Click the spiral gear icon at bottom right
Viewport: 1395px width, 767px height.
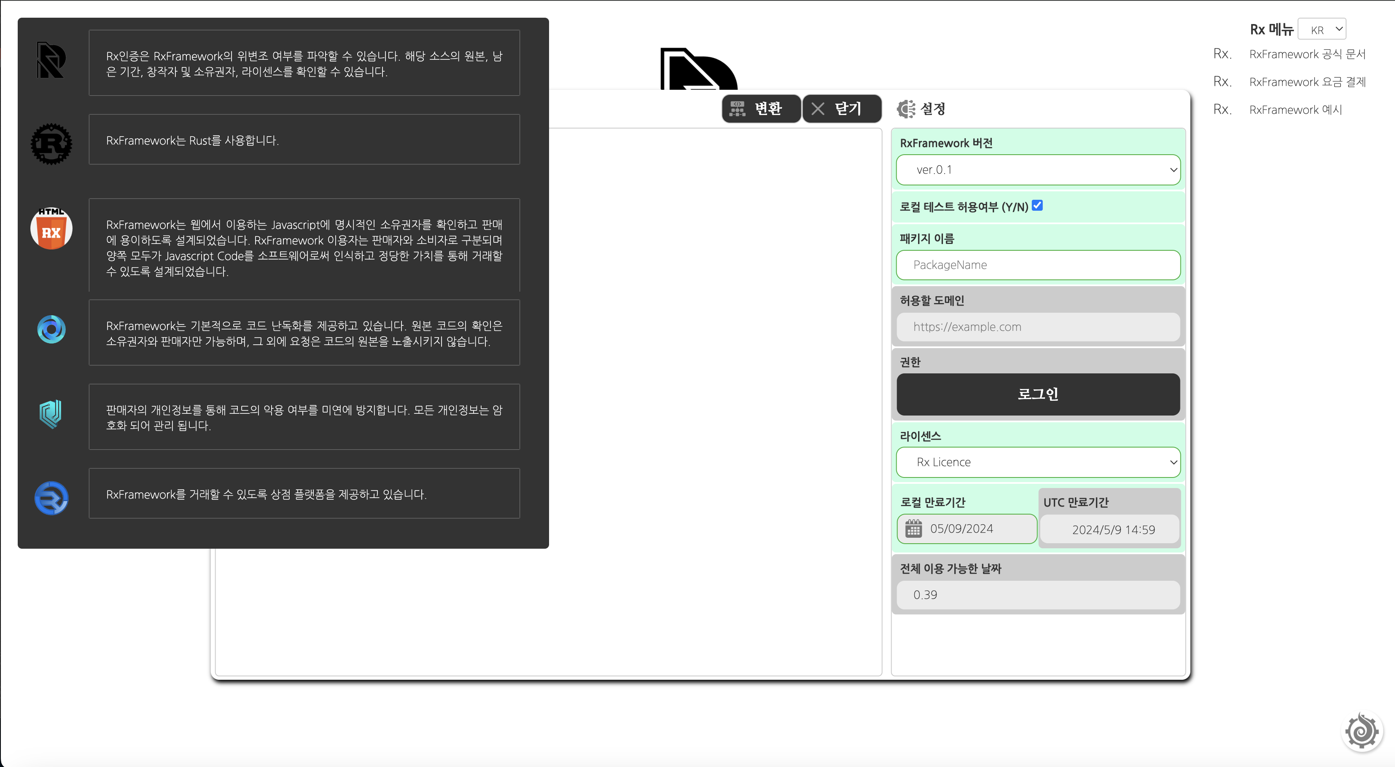tap(1361, 732)
